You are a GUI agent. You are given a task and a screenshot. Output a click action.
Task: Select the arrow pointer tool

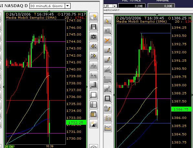click(x=108, y=21)
